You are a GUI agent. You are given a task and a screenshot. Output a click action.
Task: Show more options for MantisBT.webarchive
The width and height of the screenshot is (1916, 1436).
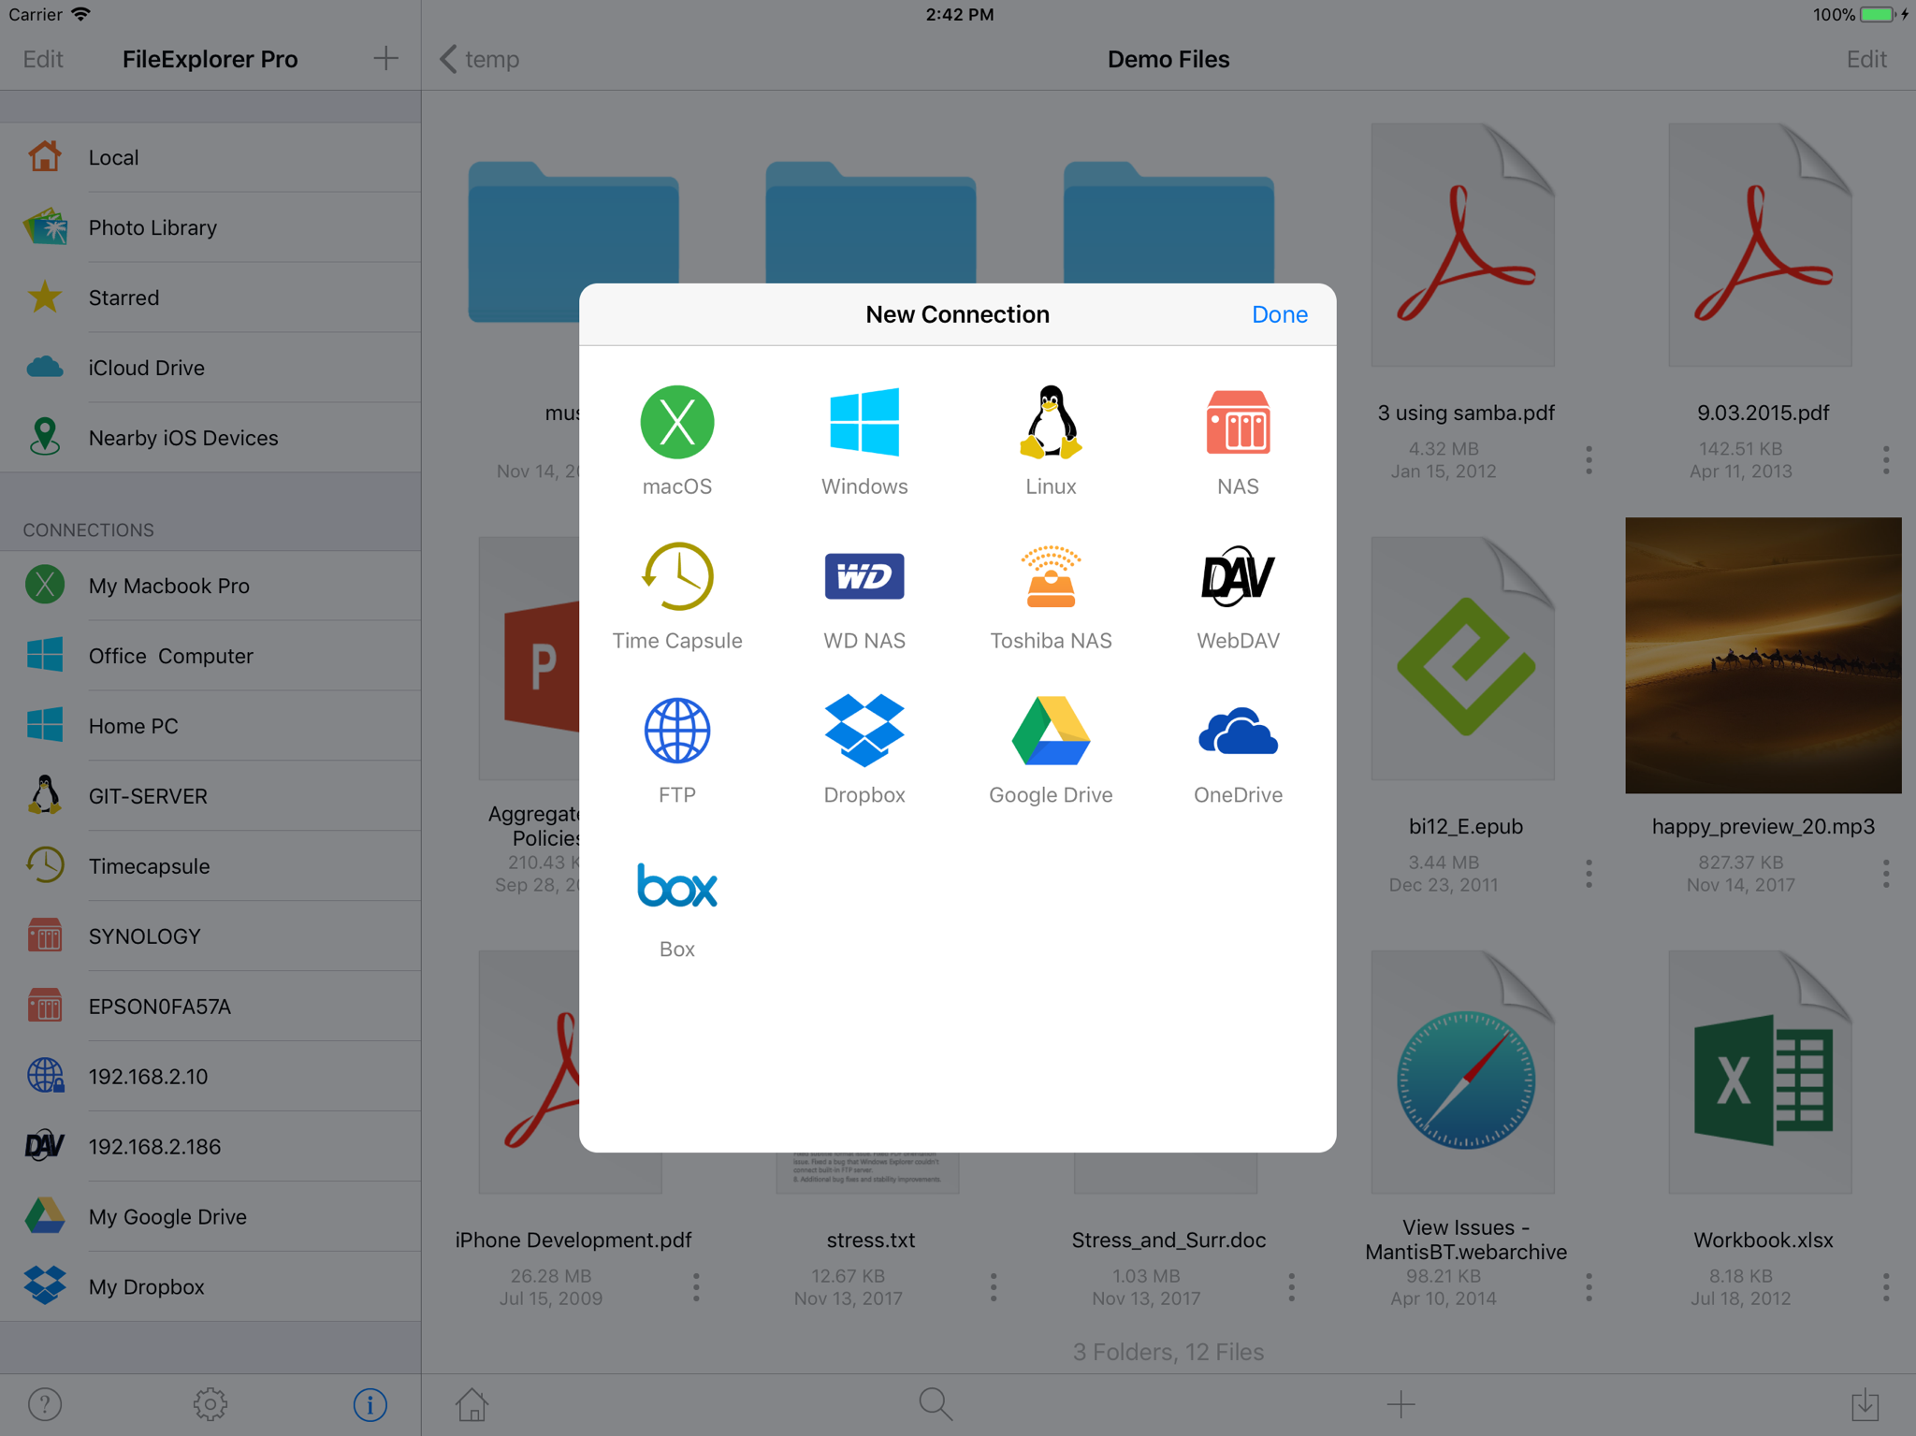click(1589, 1287)
